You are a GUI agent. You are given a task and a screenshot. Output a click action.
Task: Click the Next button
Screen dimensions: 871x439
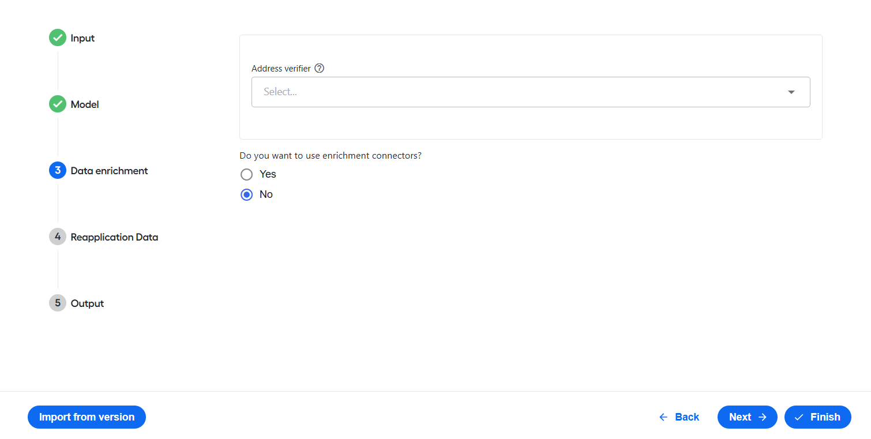(x=748, y=417)
